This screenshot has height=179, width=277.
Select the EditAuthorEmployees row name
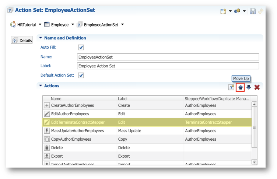(70, 114)
